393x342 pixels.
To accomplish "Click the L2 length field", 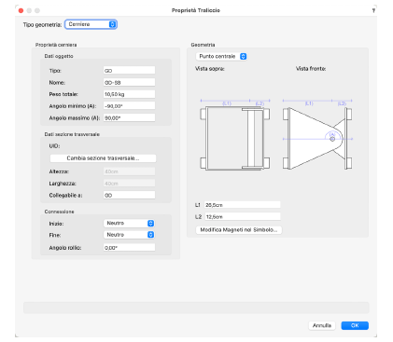I will tap(243, 216).
